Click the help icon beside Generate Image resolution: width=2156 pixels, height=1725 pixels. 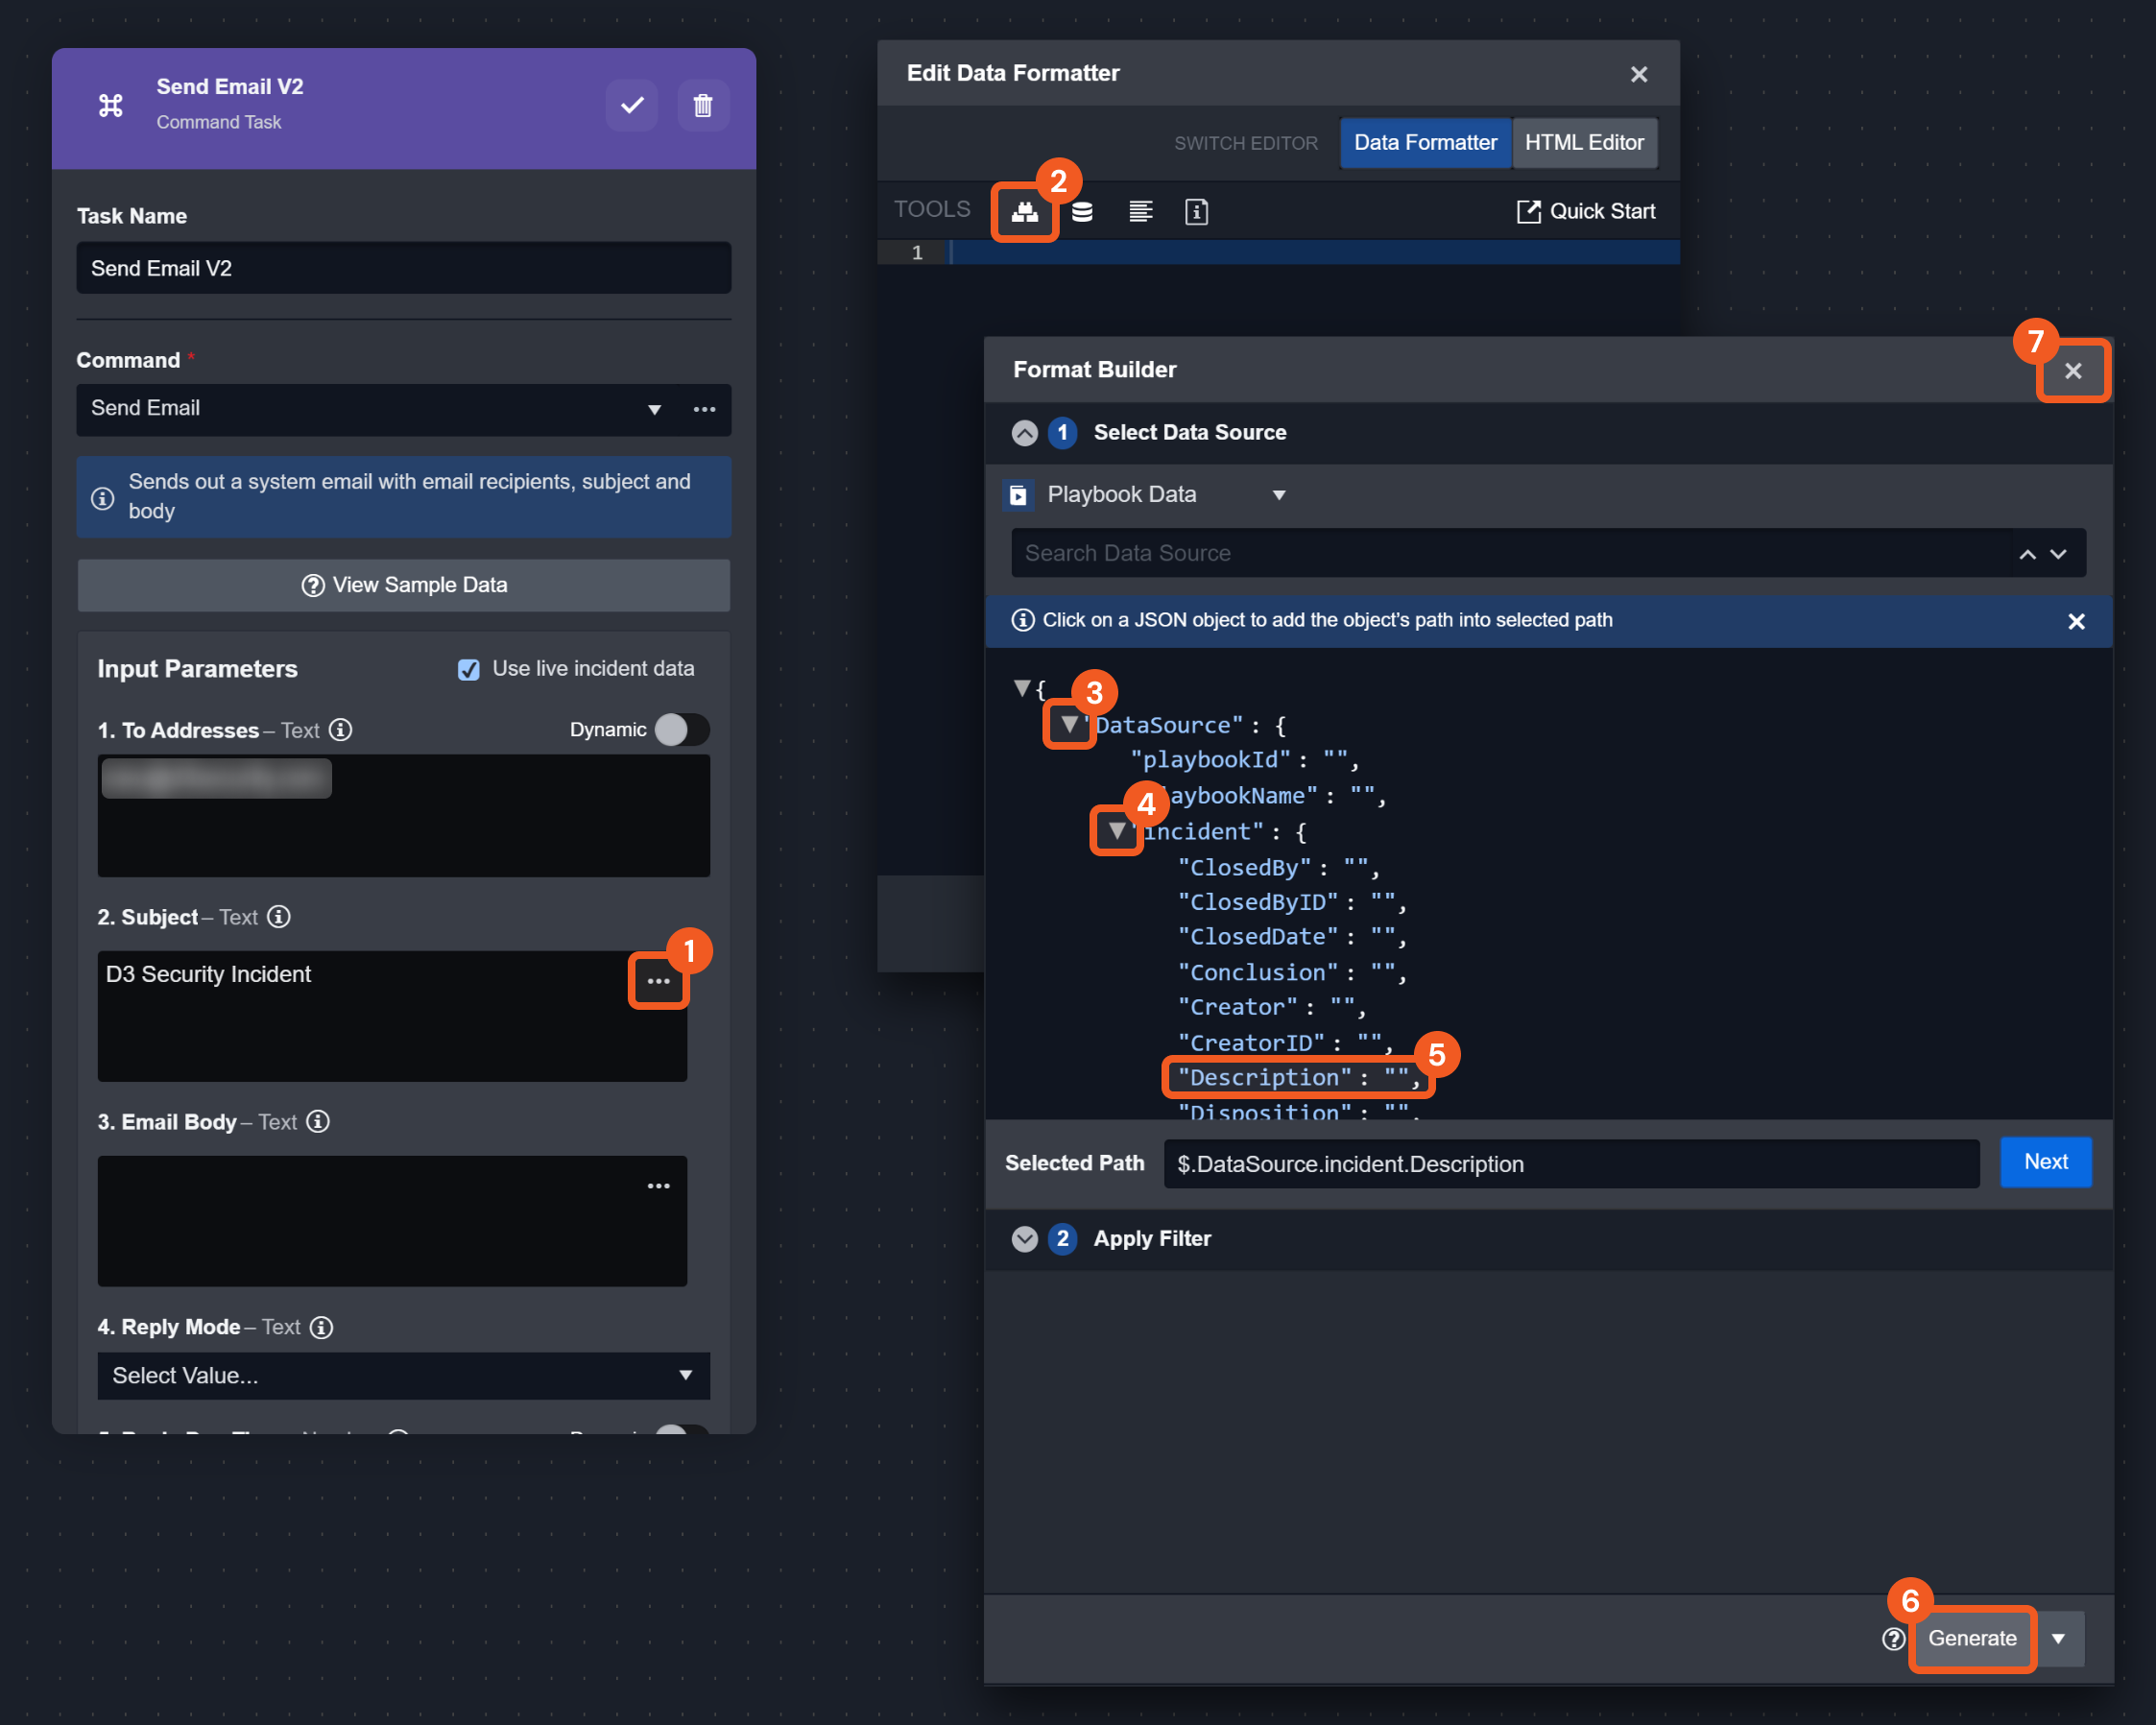[1893, 1638]
